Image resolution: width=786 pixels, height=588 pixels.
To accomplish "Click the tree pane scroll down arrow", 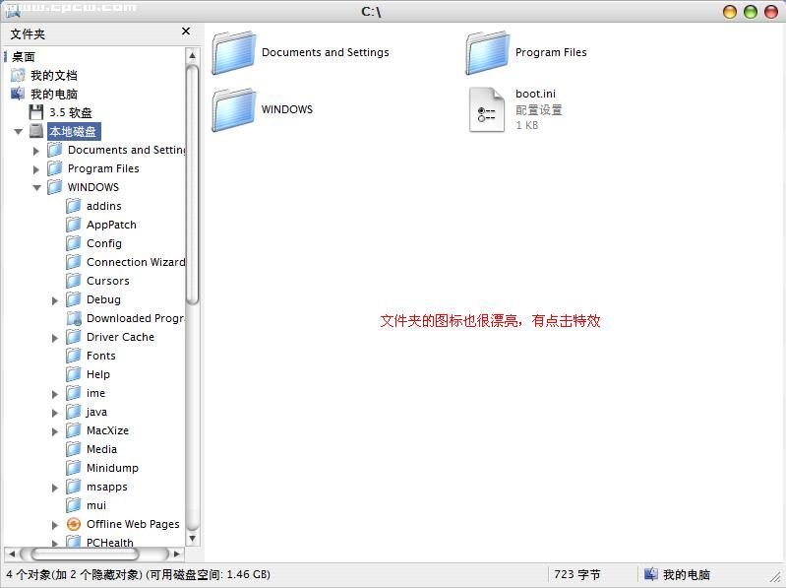I will (192, 539).
